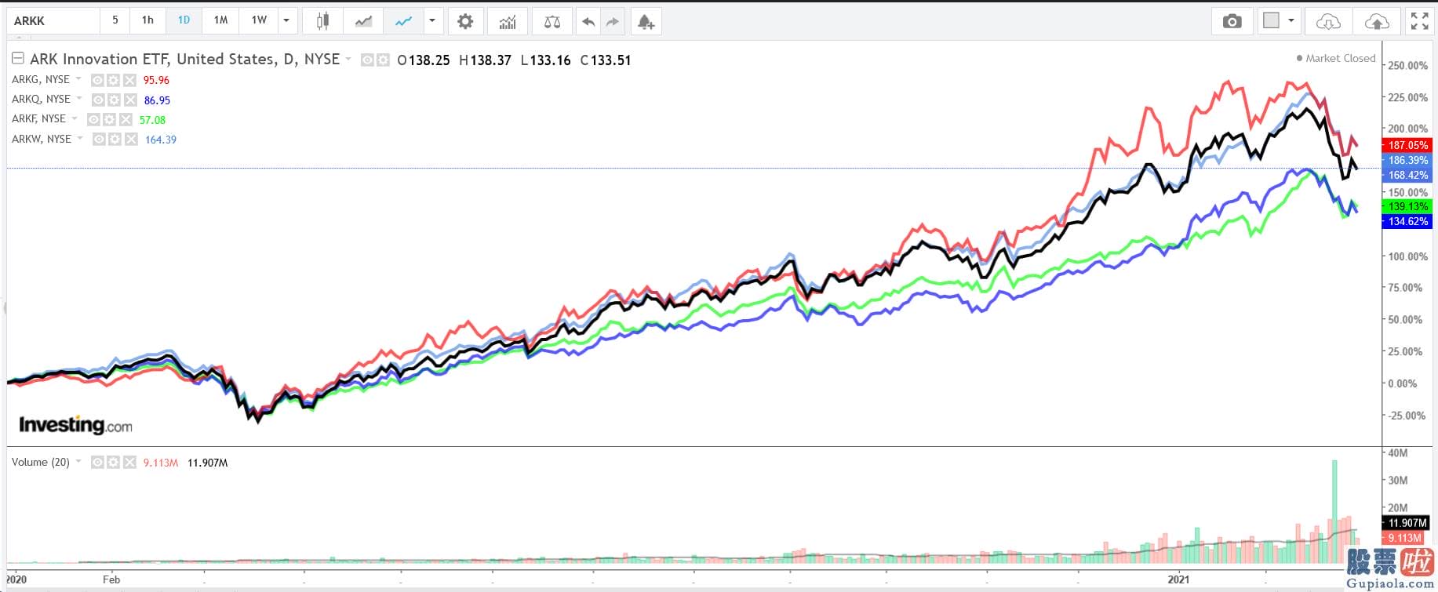Open ARKQ series format settings
This screenshot has height=592, width=1438.
point(115,100)
